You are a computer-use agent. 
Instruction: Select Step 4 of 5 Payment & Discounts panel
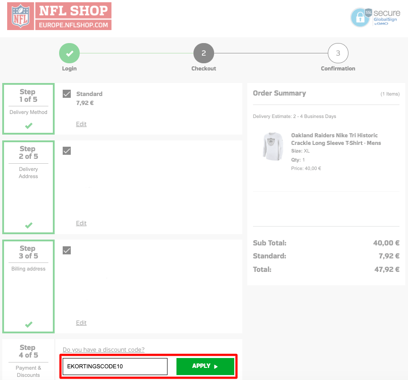pos(28,360)
